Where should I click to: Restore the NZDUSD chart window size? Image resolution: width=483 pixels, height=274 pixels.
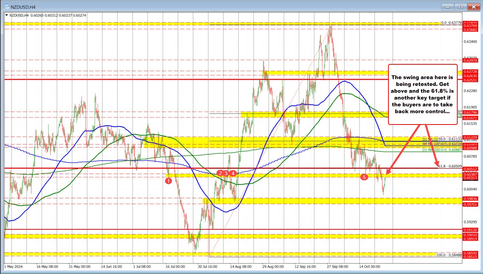point(461,6)
